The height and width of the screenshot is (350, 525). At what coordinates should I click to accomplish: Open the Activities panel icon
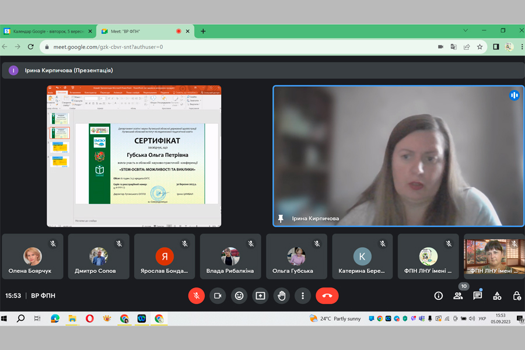point(497,296)
